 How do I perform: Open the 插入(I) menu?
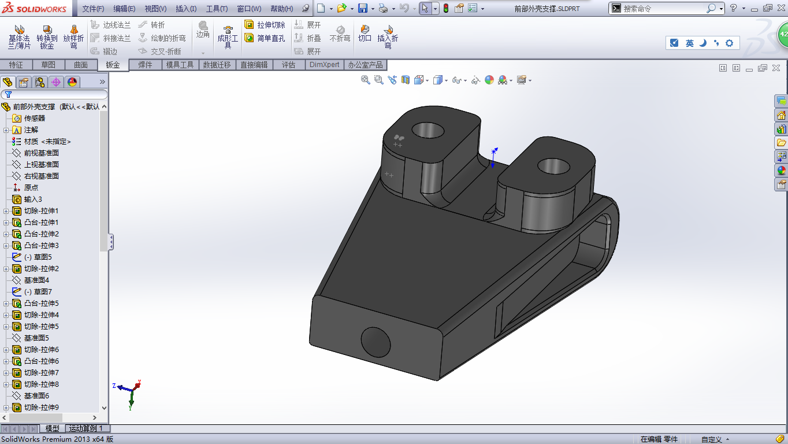186,9
